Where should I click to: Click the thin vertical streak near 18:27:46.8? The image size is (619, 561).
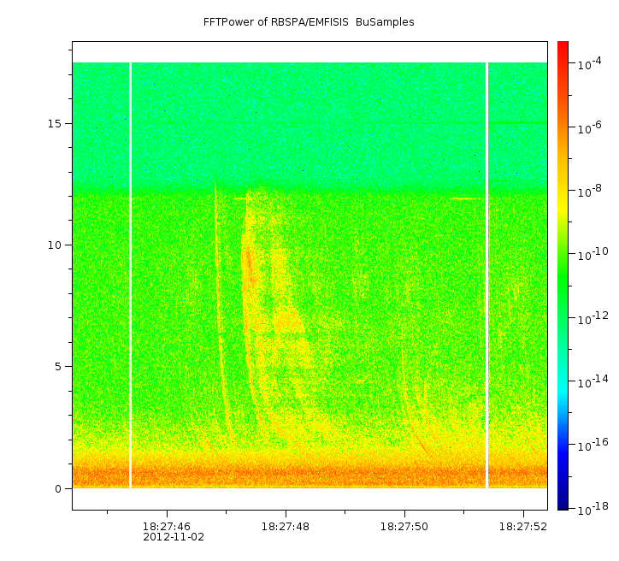217,276
